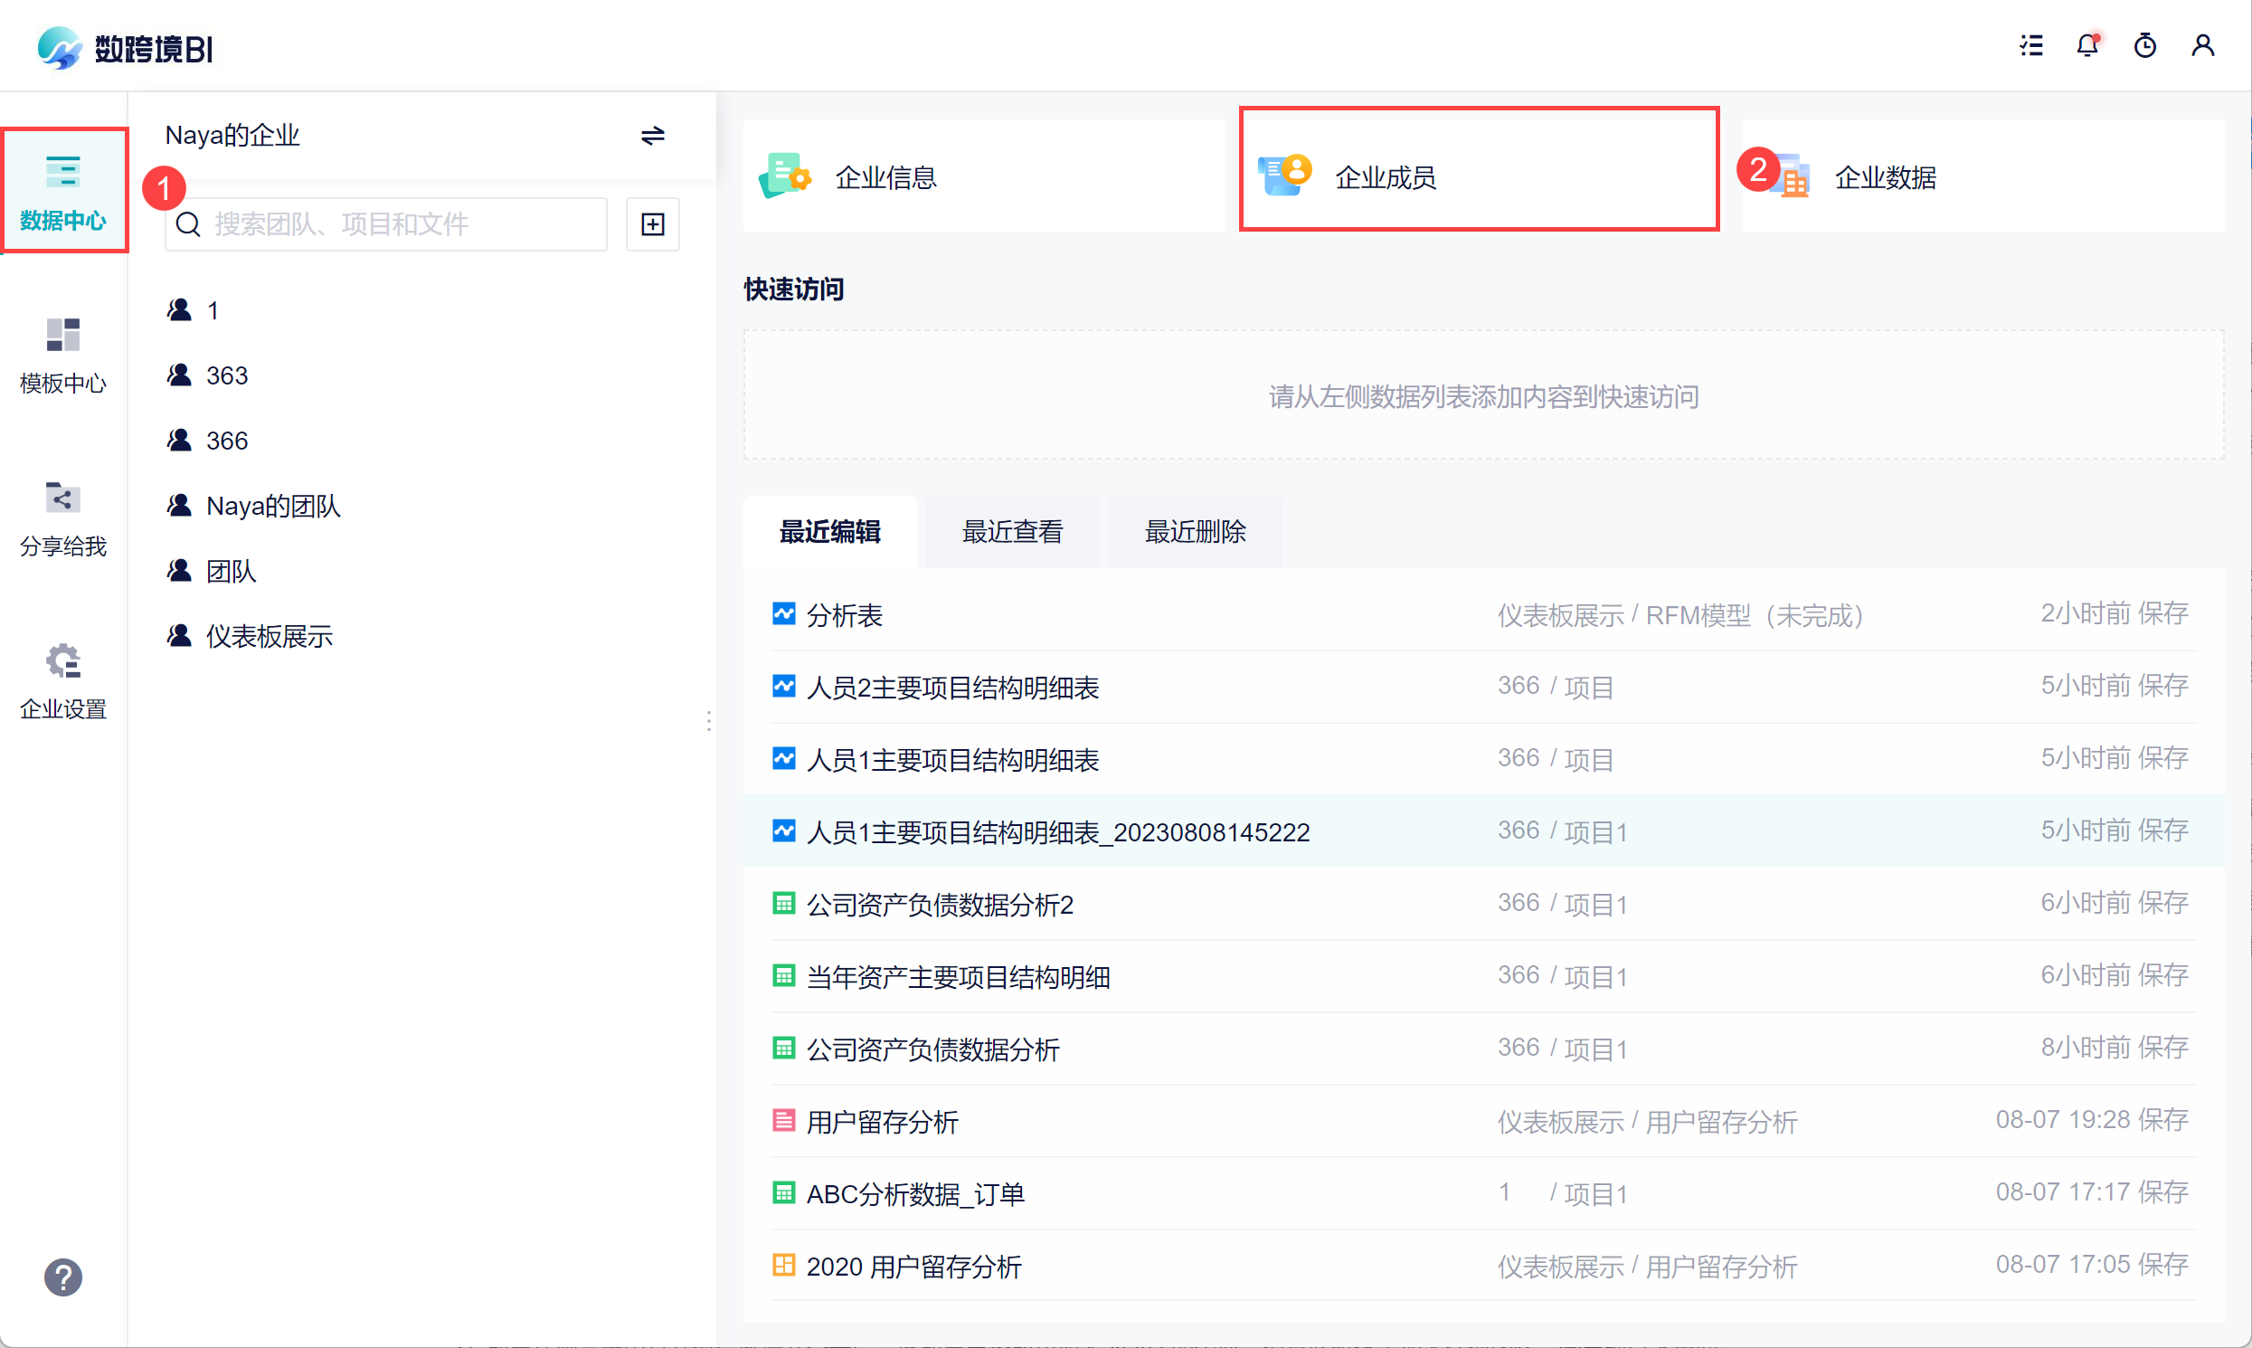Click the help question mark icon
The height and width of the screenshot is (1348, 2252).
coord(62,1277)
